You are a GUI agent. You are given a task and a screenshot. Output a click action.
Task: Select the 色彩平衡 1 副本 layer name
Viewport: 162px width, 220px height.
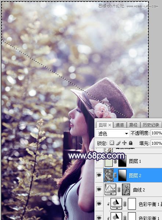150,204
